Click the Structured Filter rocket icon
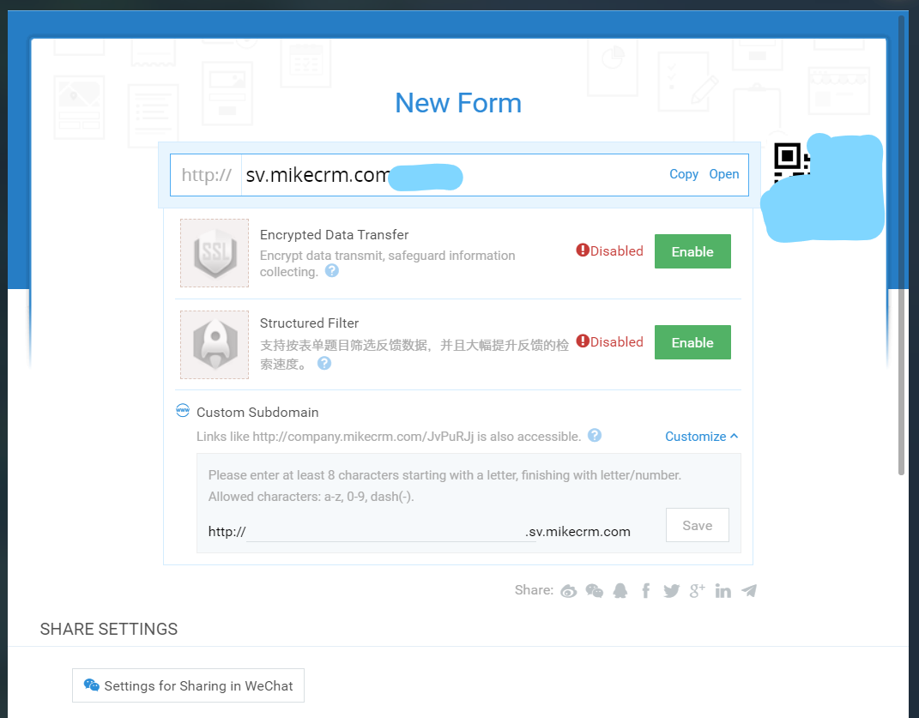 coord(215,345)
